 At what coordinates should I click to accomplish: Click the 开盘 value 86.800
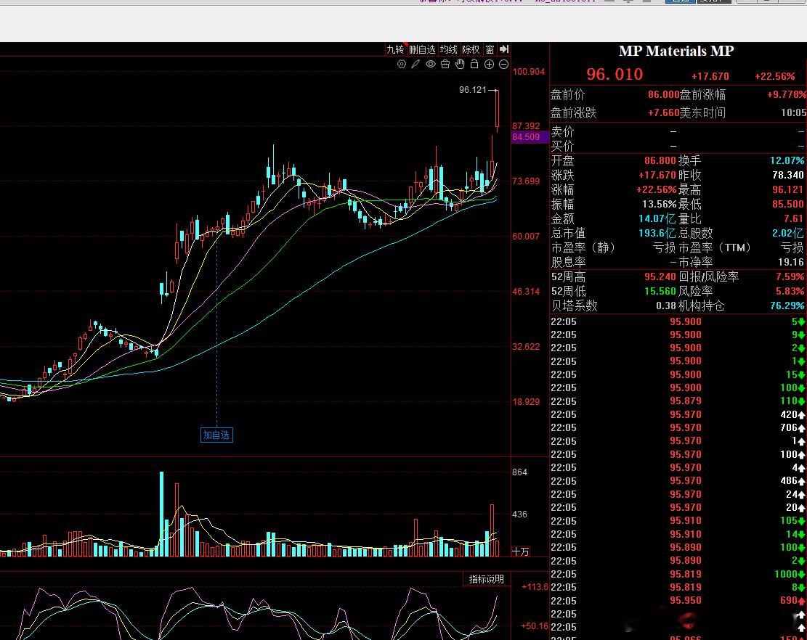pos(660,160)
